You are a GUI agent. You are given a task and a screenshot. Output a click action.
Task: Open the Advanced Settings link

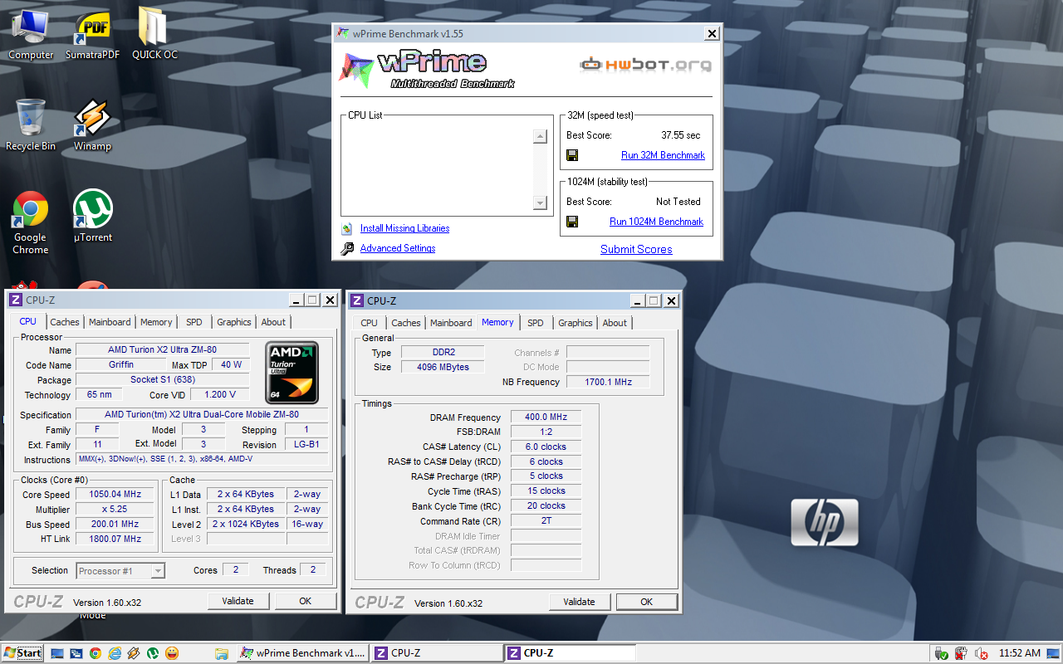click(398, 248)
